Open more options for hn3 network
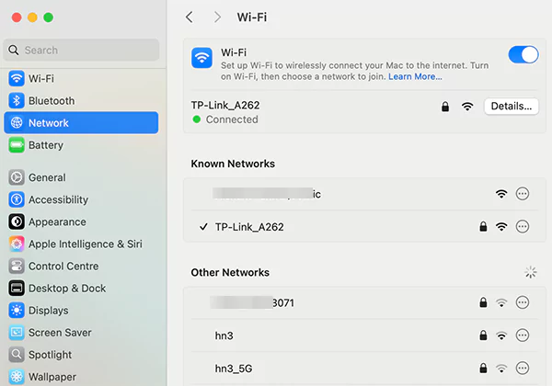 pyautogui.click(x=523, y=335)
